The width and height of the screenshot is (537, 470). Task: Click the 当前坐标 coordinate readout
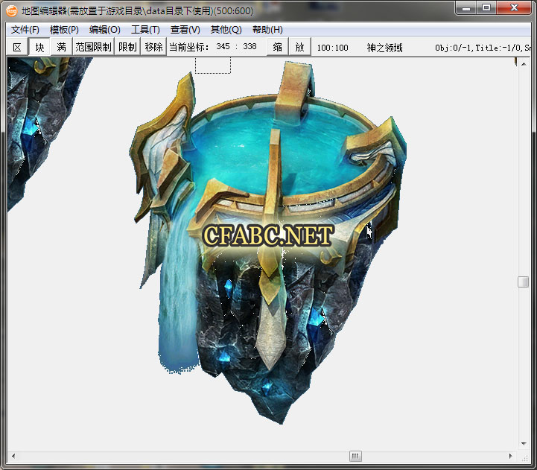[213, 47]
